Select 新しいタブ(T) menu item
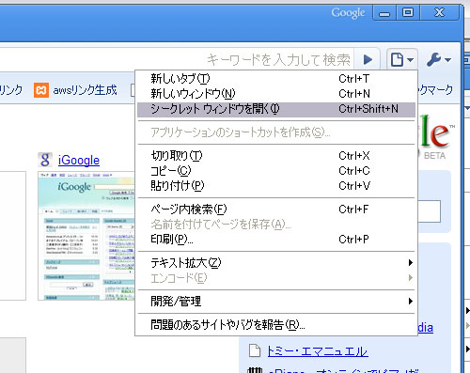 point(276,79)
